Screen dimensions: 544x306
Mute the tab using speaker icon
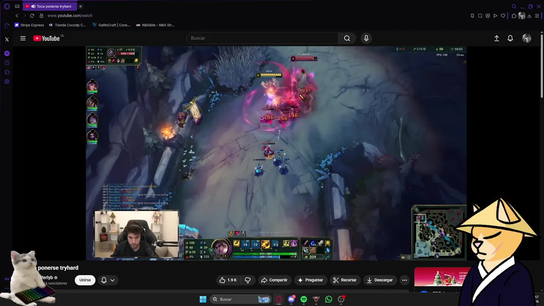(x=33, y=6)
